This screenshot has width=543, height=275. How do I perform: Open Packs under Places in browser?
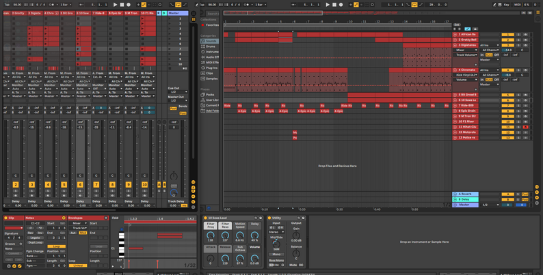tap(209, 95)
